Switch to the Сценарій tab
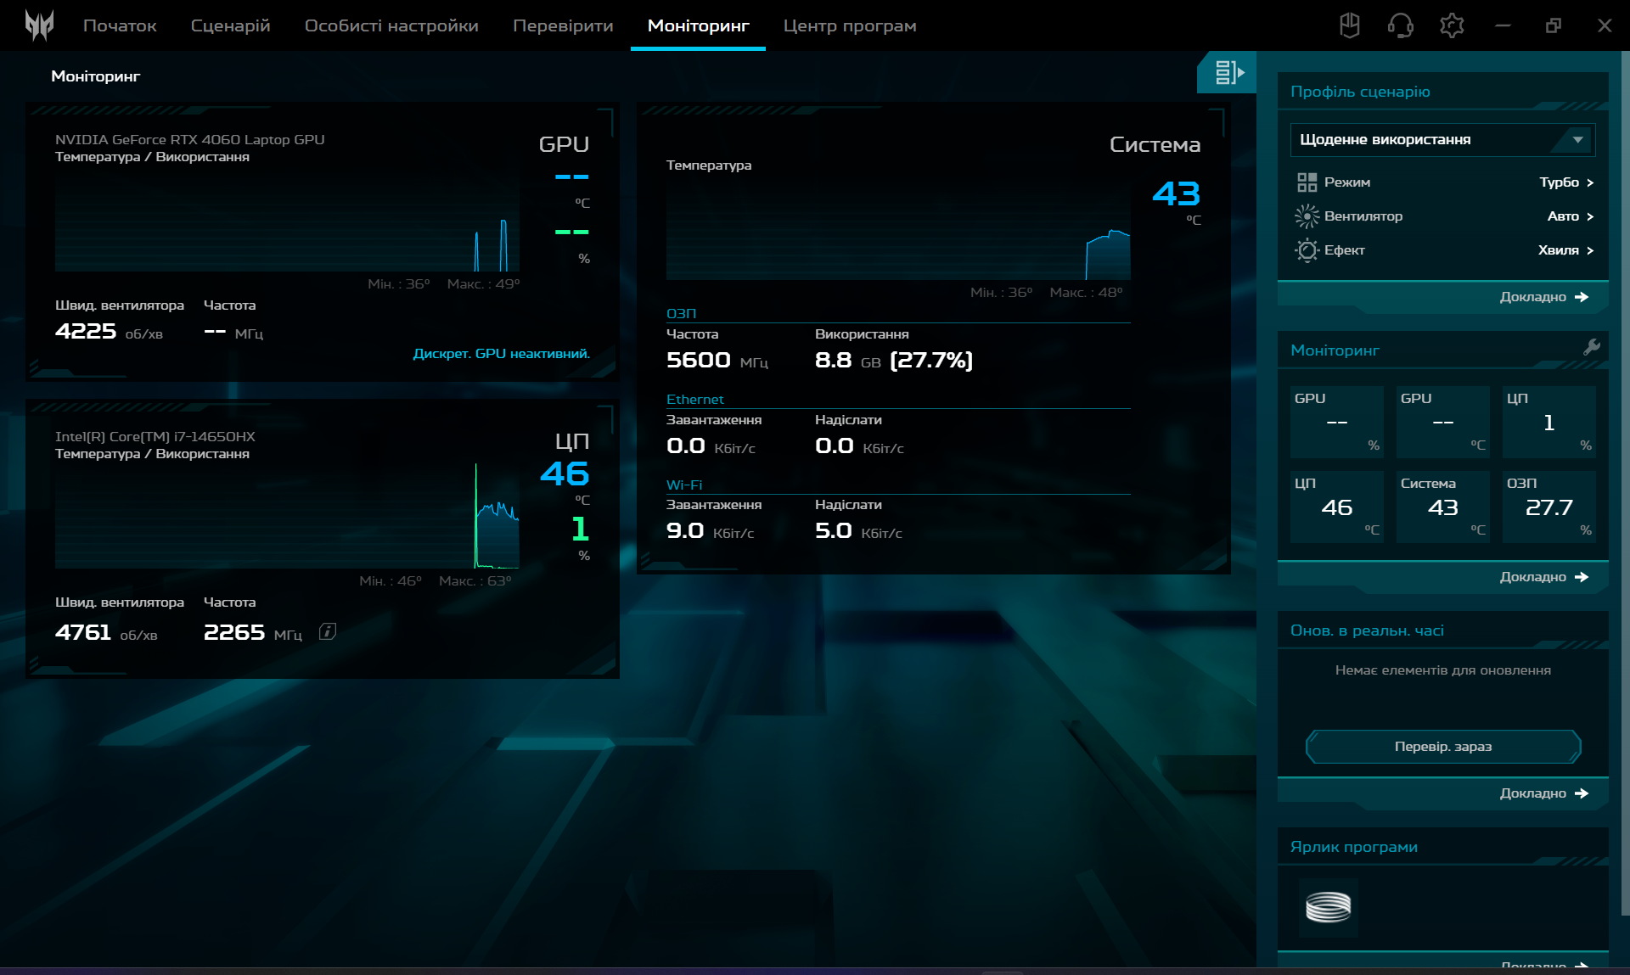 point(230,25)
